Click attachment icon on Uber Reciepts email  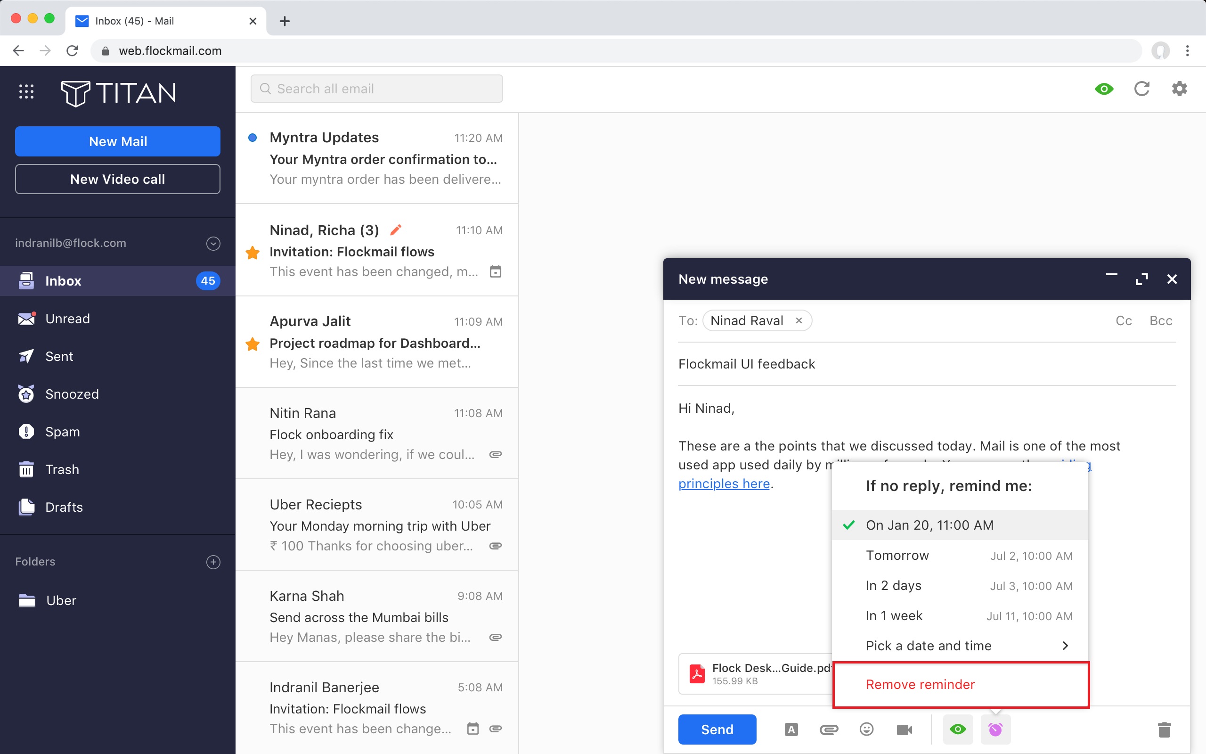[x=496, y=546]
